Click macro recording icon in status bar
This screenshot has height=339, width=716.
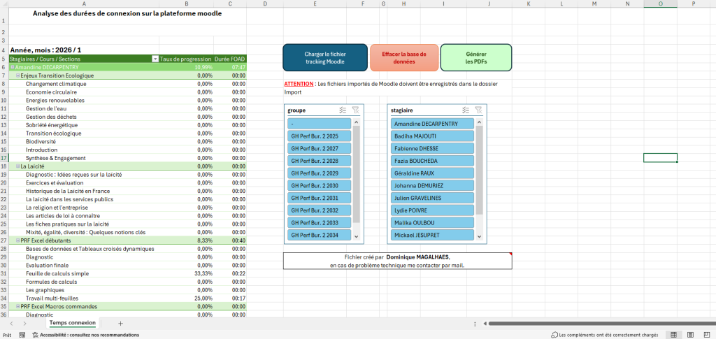(x=22, y=335)
